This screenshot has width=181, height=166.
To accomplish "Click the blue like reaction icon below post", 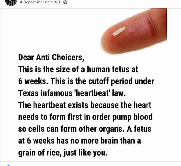I will point(8,165).
